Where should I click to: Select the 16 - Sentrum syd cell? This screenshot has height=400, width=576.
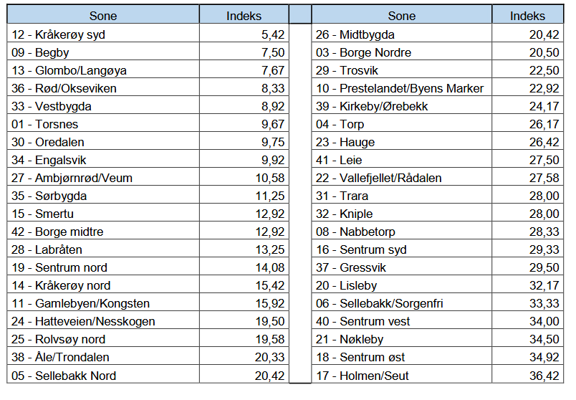tap(401, 249)
